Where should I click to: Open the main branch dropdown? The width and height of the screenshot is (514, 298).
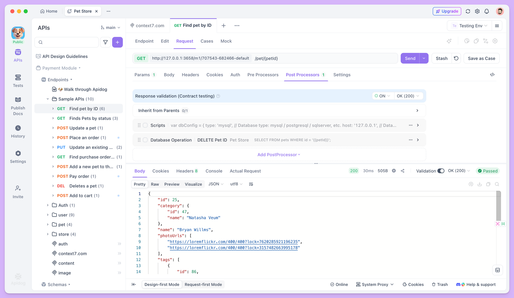click(111, 27)
